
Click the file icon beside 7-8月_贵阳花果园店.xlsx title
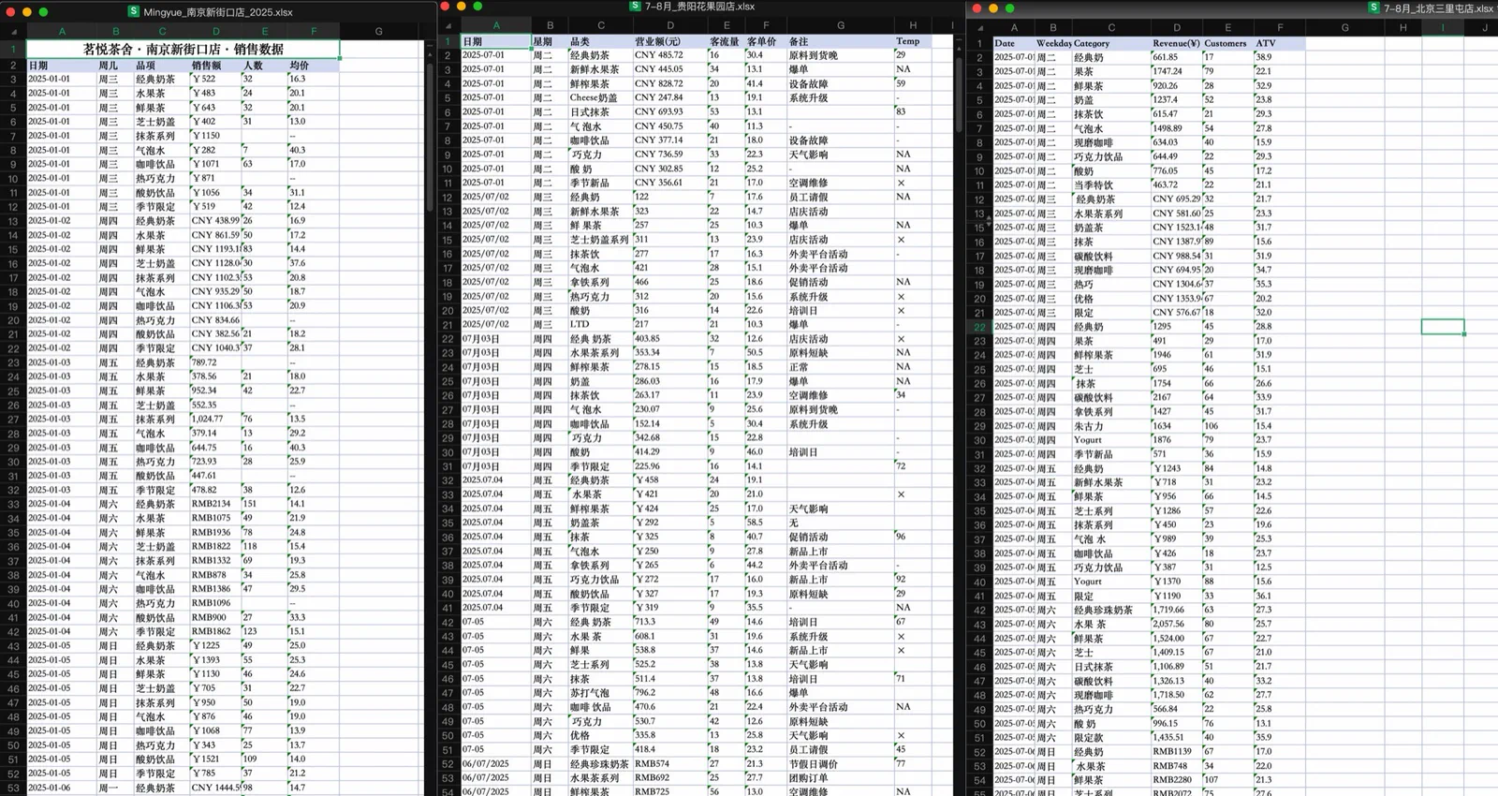635,7
